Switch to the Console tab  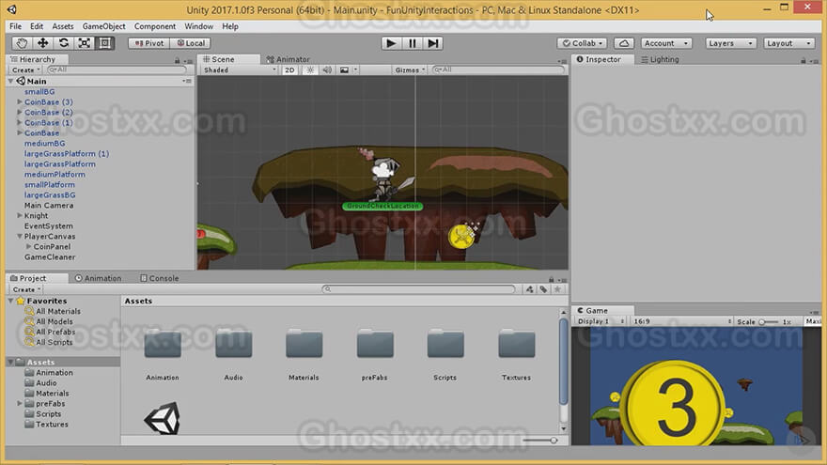coord(159,278)
